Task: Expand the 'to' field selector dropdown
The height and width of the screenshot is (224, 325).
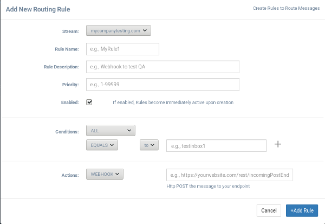Action: 149,145
